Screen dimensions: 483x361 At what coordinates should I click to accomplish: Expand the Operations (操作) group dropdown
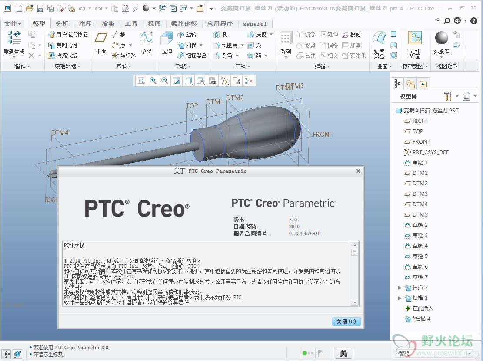tap(23, 66)
